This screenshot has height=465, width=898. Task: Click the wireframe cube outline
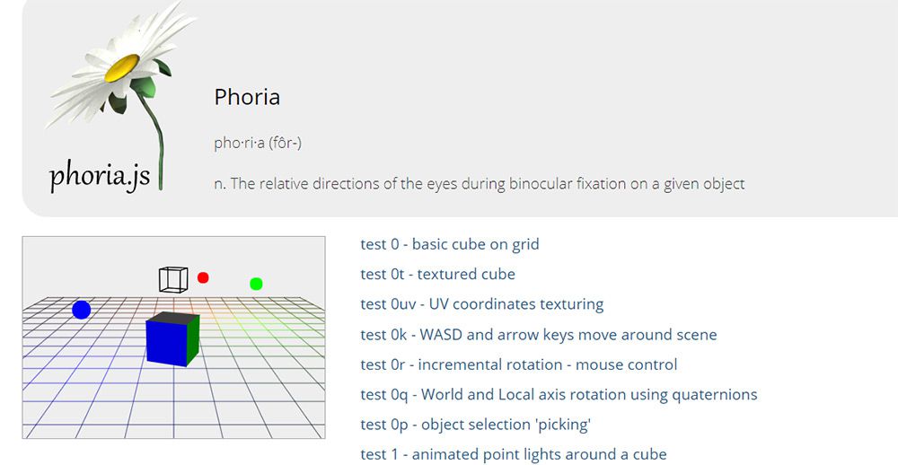point(173,279)
